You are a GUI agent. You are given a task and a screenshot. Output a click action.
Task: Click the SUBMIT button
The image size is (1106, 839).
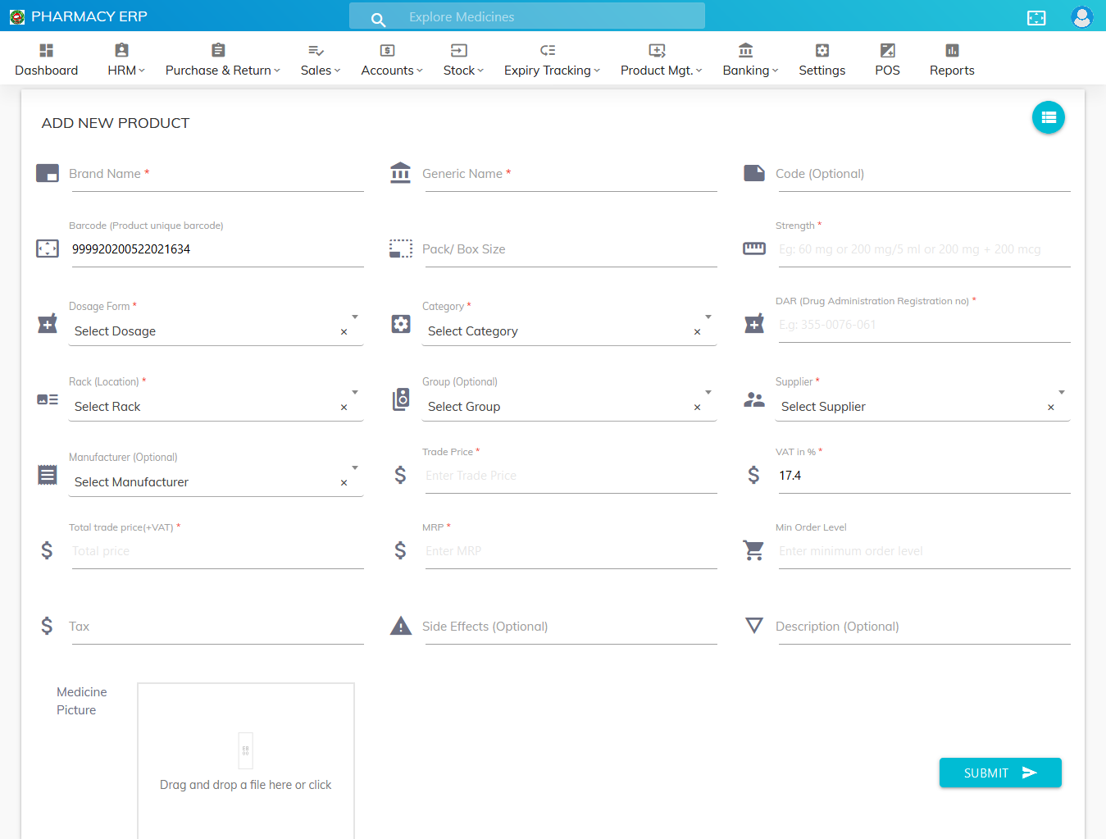(x=999, y=772)
